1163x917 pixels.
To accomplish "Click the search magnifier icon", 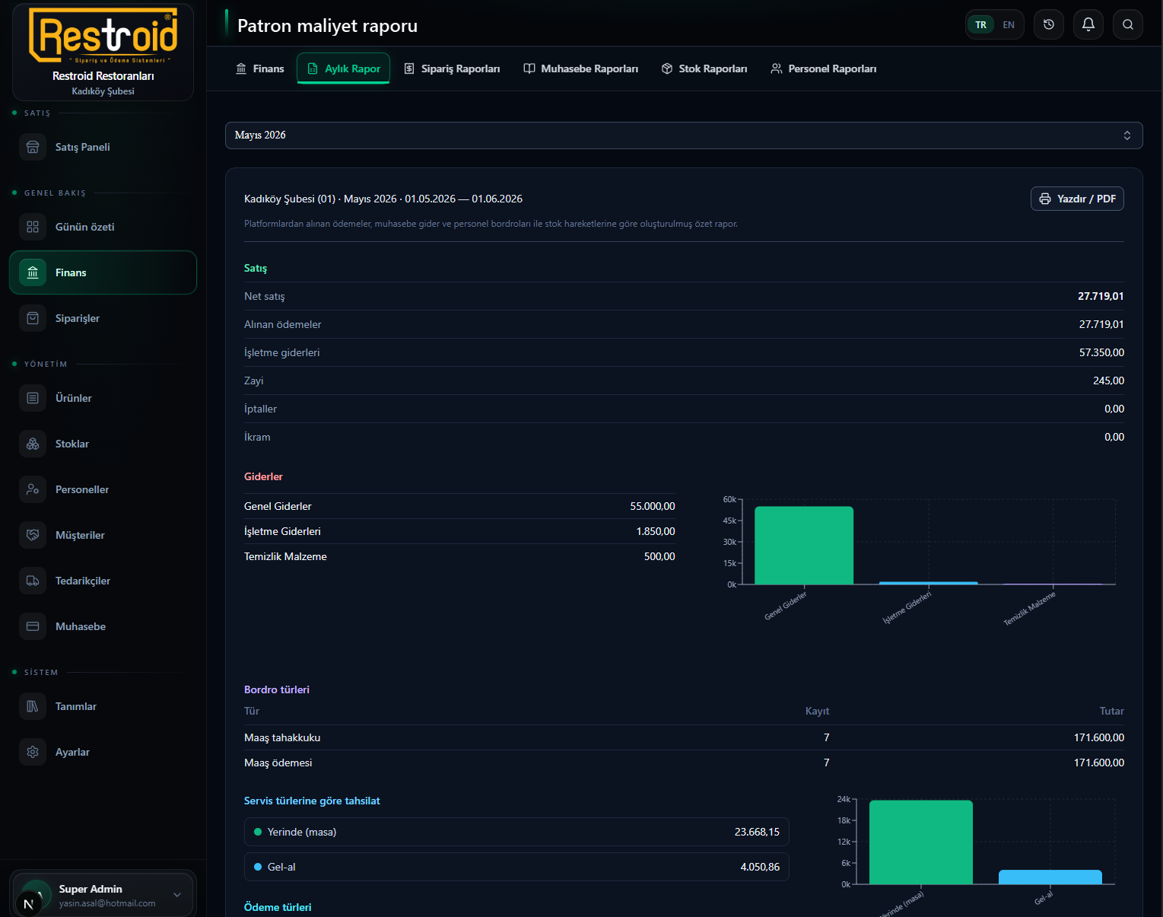I will 1128,24.
